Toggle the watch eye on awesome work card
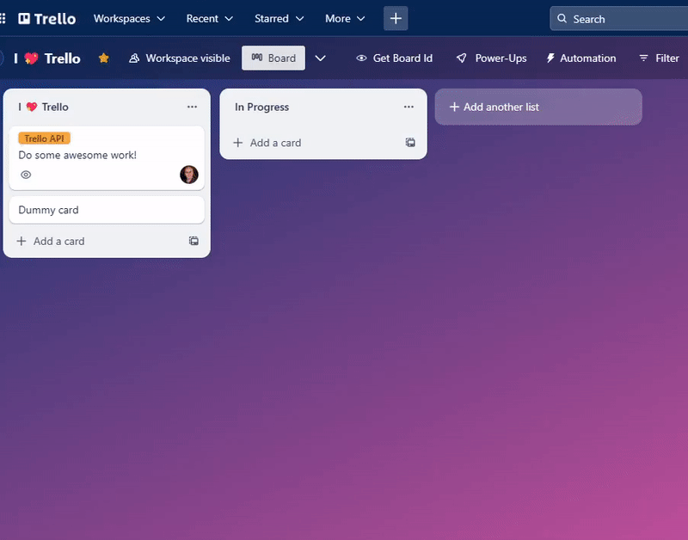 pos(26,175)
